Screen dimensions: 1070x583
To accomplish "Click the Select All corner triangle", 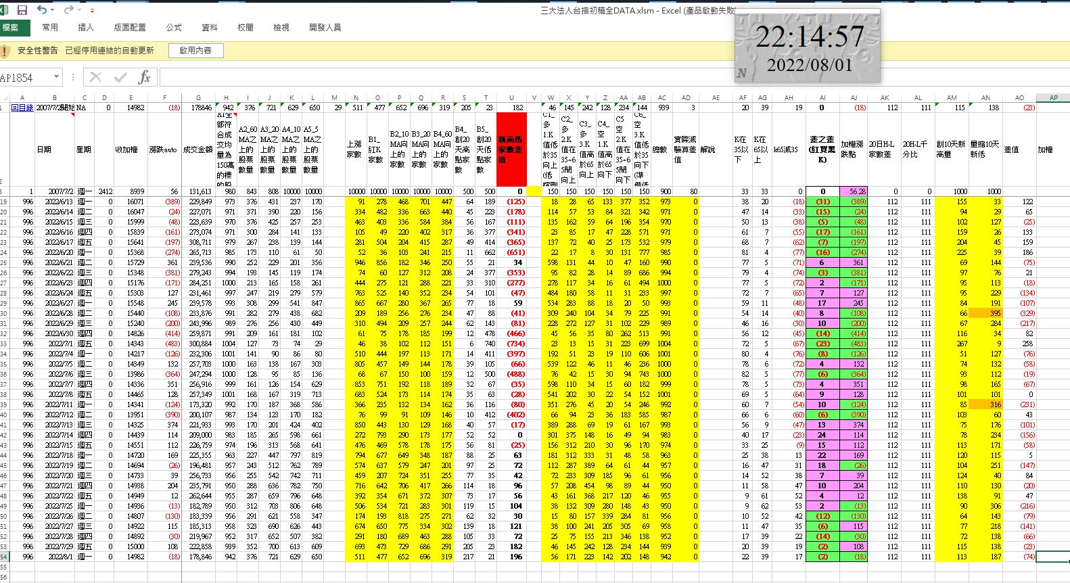I will pyautogui.click(x=5, y=98).
